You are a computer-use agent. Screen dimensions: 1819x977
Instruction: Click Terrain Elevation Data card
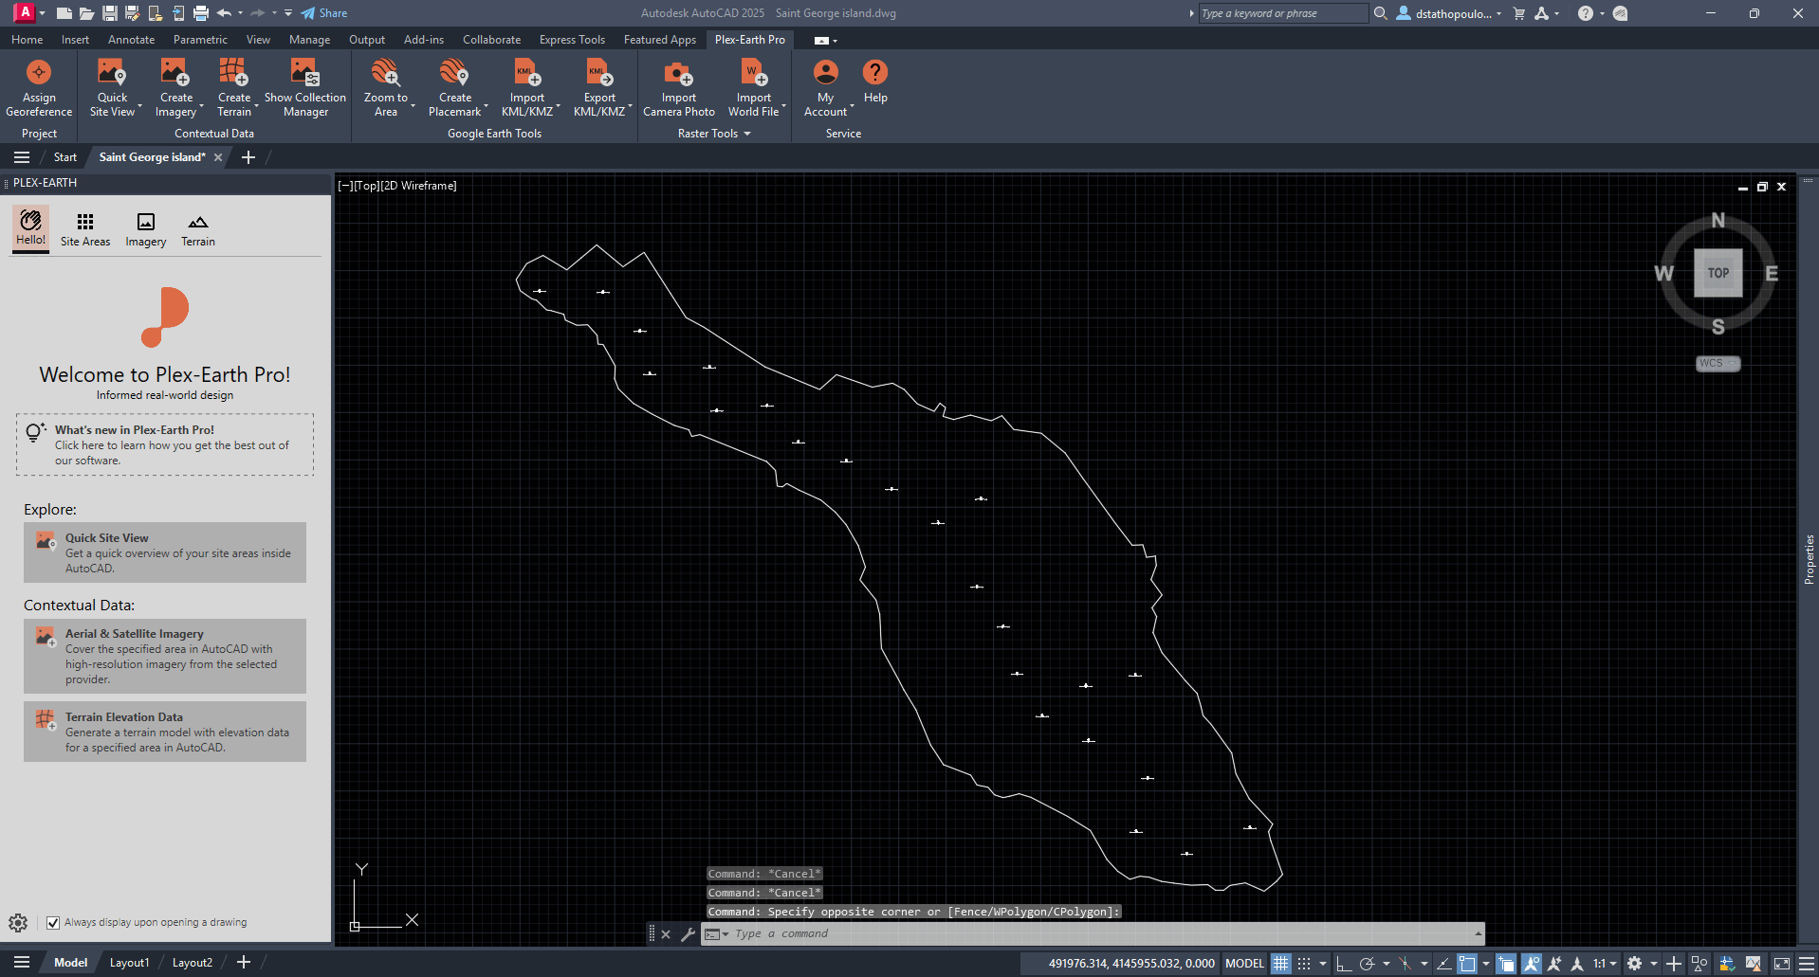(165, 732)
